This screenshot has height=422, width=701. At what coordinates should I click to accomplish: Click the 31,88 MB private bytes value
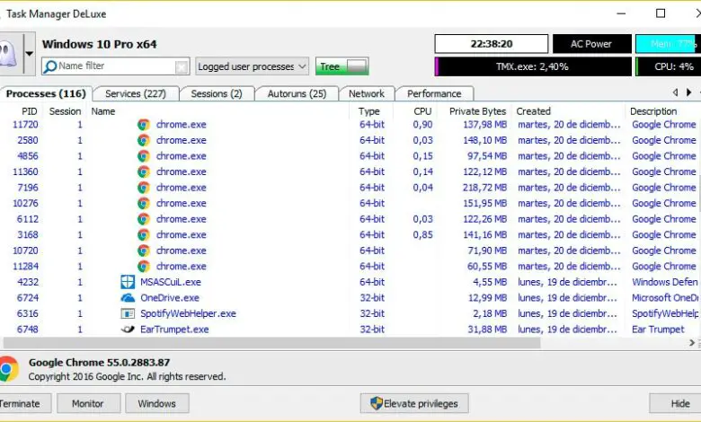487,330
